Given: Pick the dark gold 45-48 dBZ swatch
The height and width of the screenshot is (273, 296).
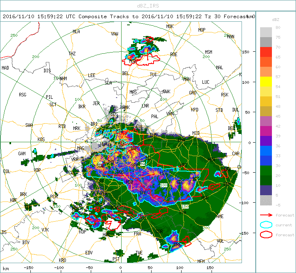Looking at the screenshot, I should tap(266, 111).
